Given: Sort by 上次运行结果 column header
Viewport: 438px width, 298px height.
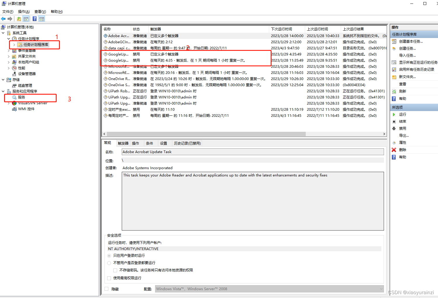Looking at the screenshot, I should 364,29.
